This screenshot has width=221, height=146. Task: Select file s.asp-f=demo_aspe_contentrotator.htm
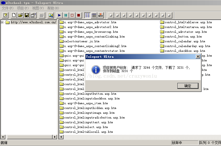pyautogui.click(x=94, y=51)
